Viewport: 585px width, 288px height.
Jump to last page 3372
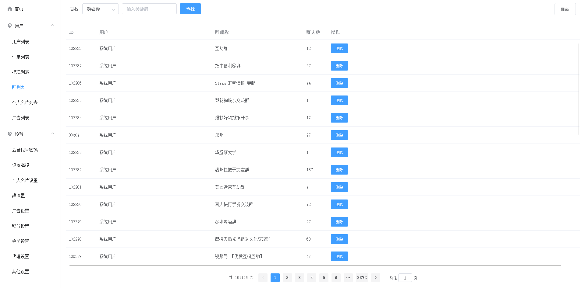point(362,278)
